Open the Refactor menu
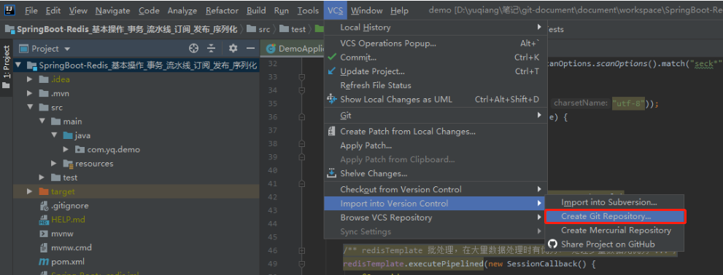 [x=222, y=10]
